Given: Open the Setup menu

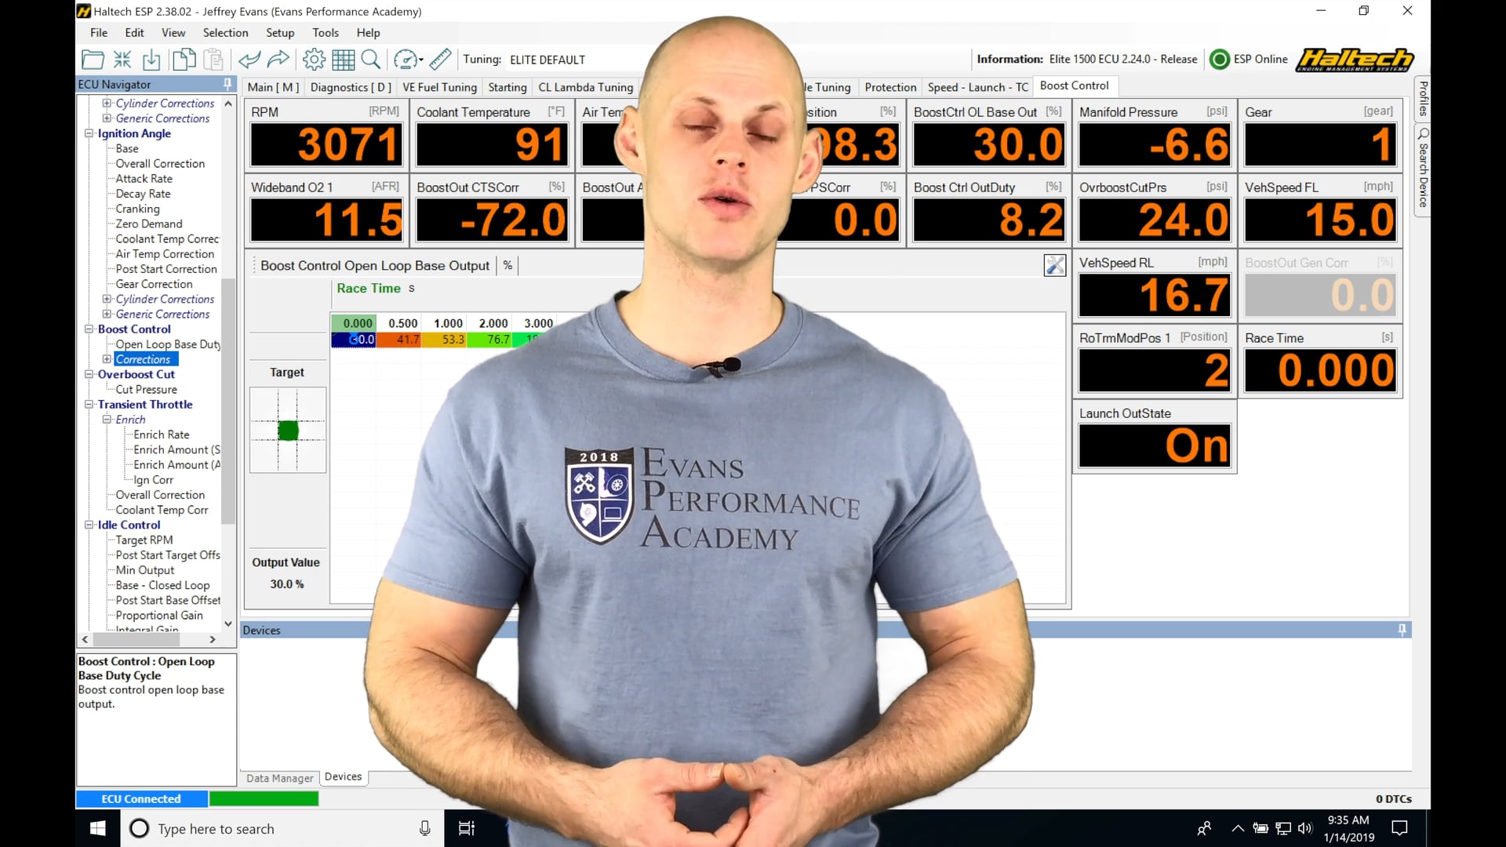Looking at the screenshot, I should [x=280, y=33].
